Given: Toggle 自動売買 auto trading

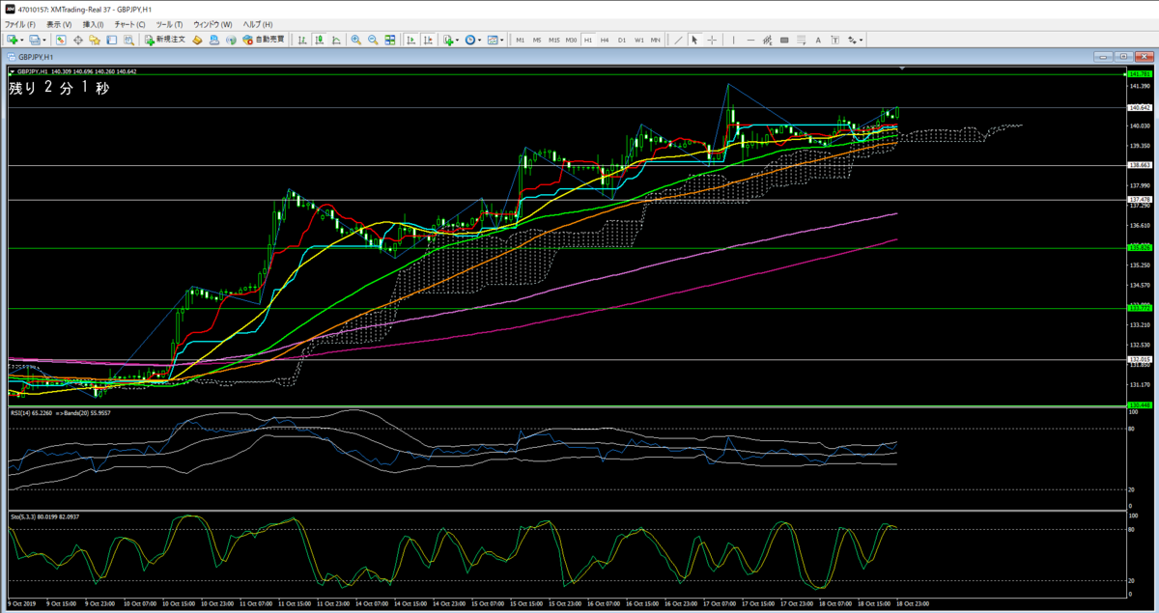Looking at the screenshot, I should coord(264,40).
